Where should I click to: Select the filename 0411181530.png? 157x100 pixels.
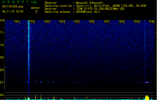[13, 7]
